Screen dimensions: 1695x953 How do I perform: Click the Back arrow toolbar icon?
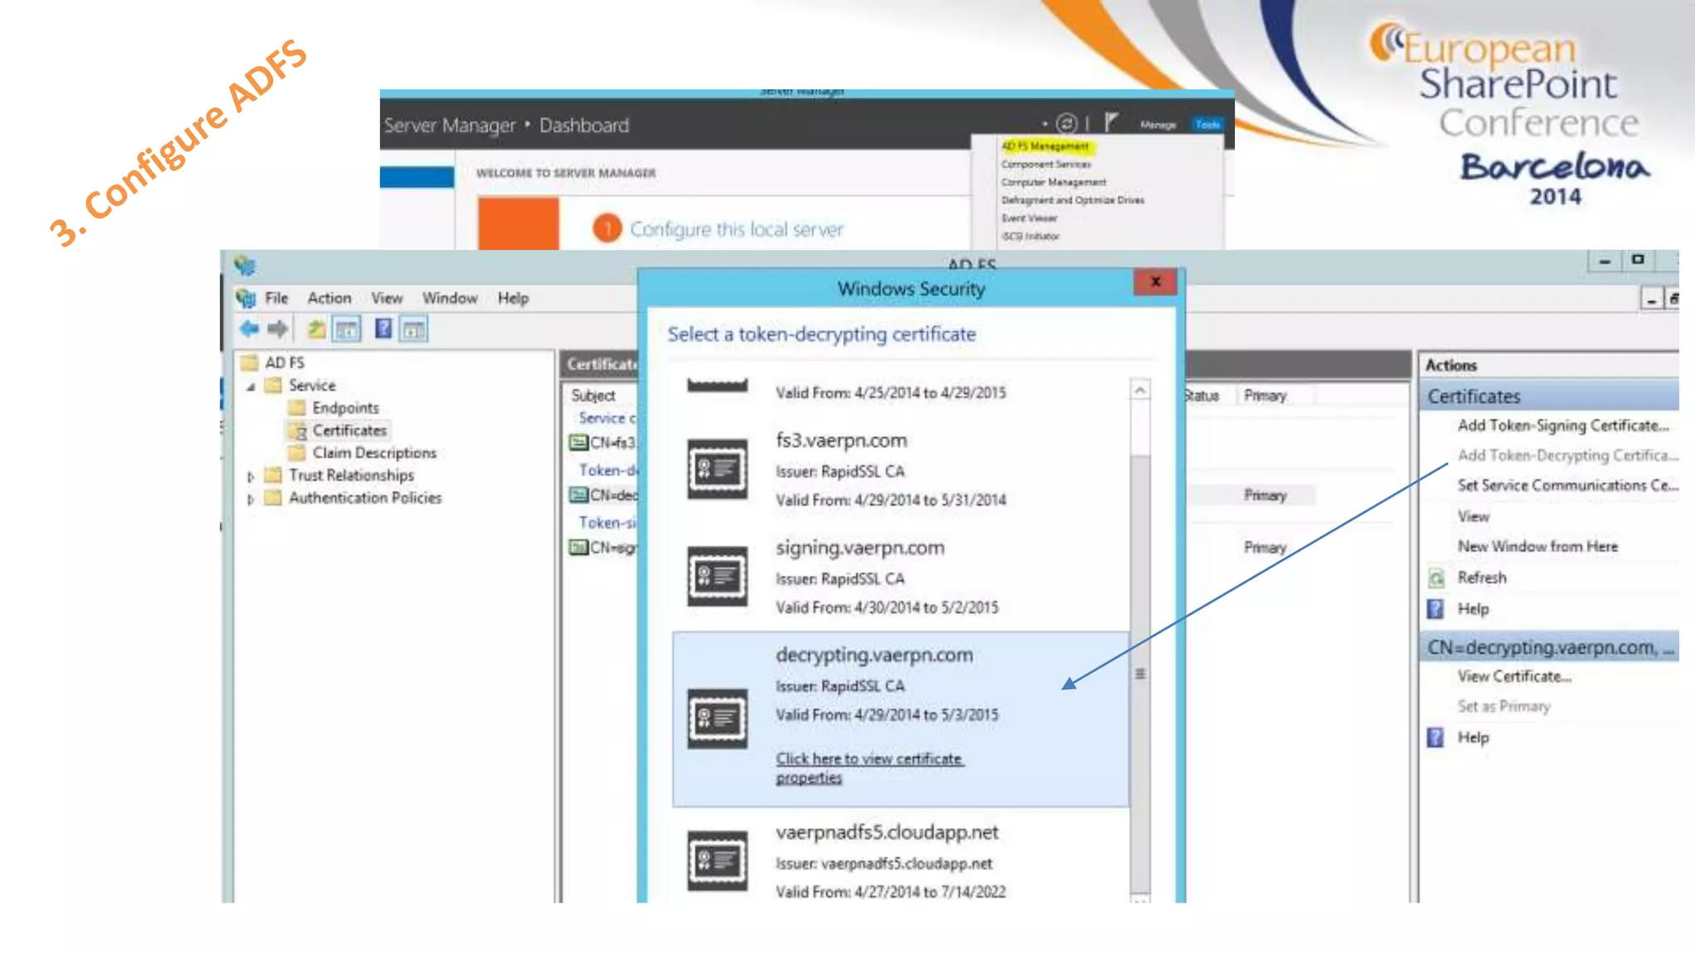[249, 329]
